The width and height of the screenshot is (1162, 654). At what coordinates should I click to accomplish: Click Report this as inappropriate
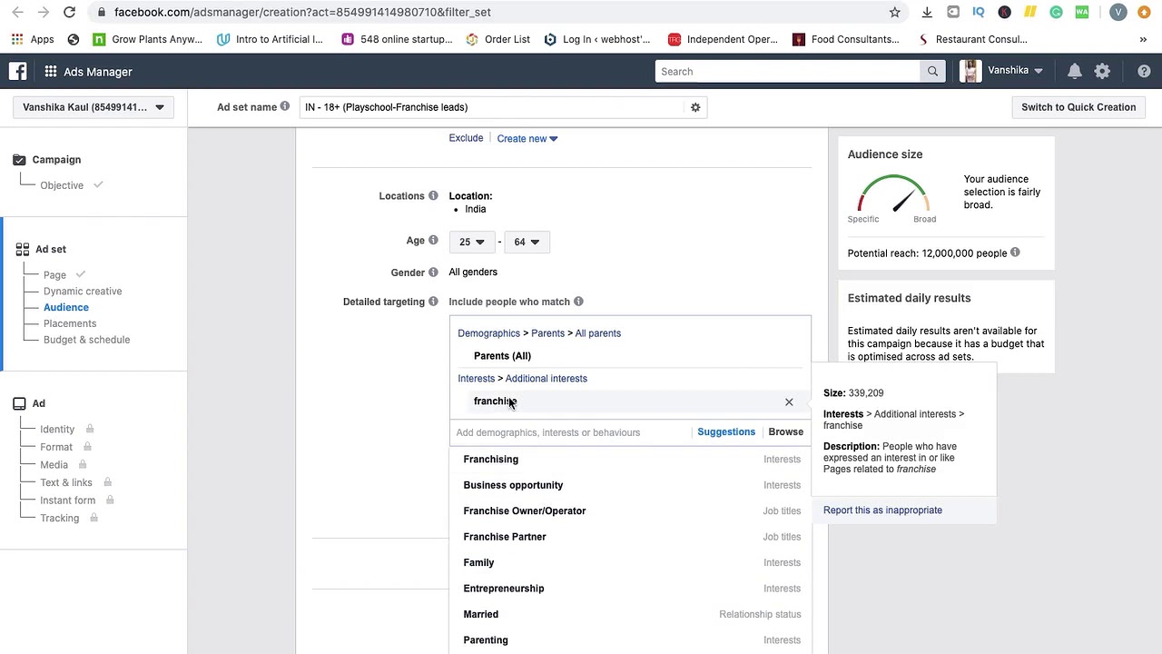882,510
